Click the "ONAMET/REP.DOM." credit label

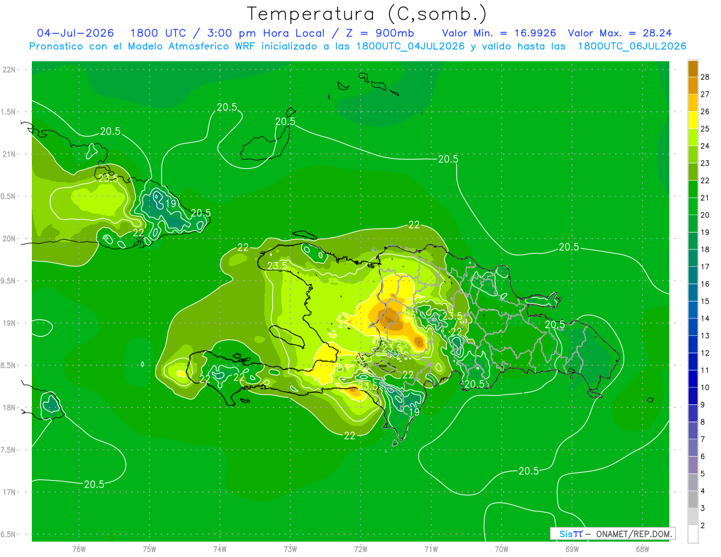[x=633, y=534]
